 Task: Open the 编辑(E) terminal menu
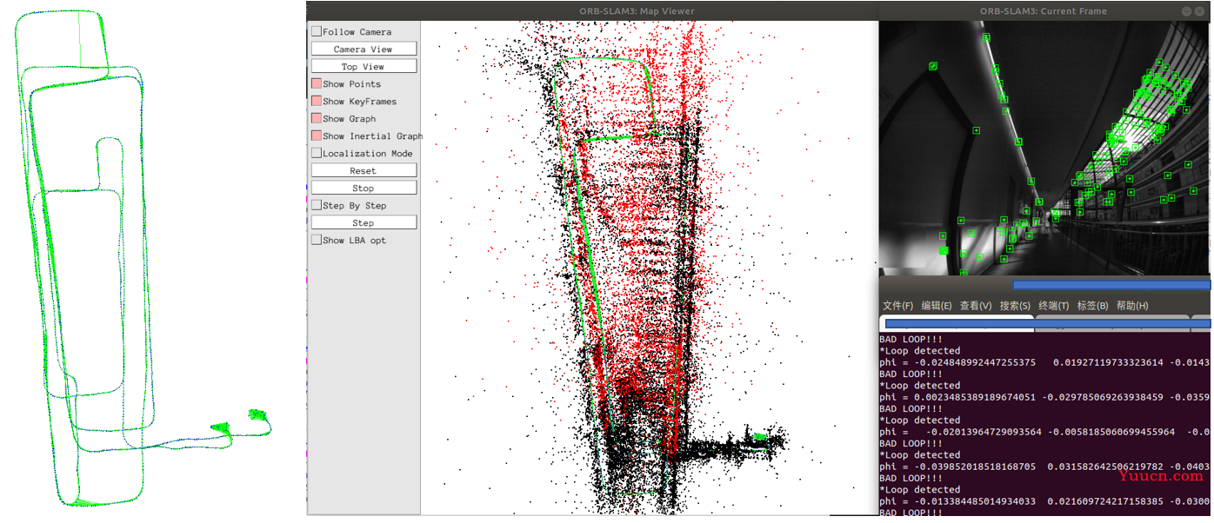937,306
